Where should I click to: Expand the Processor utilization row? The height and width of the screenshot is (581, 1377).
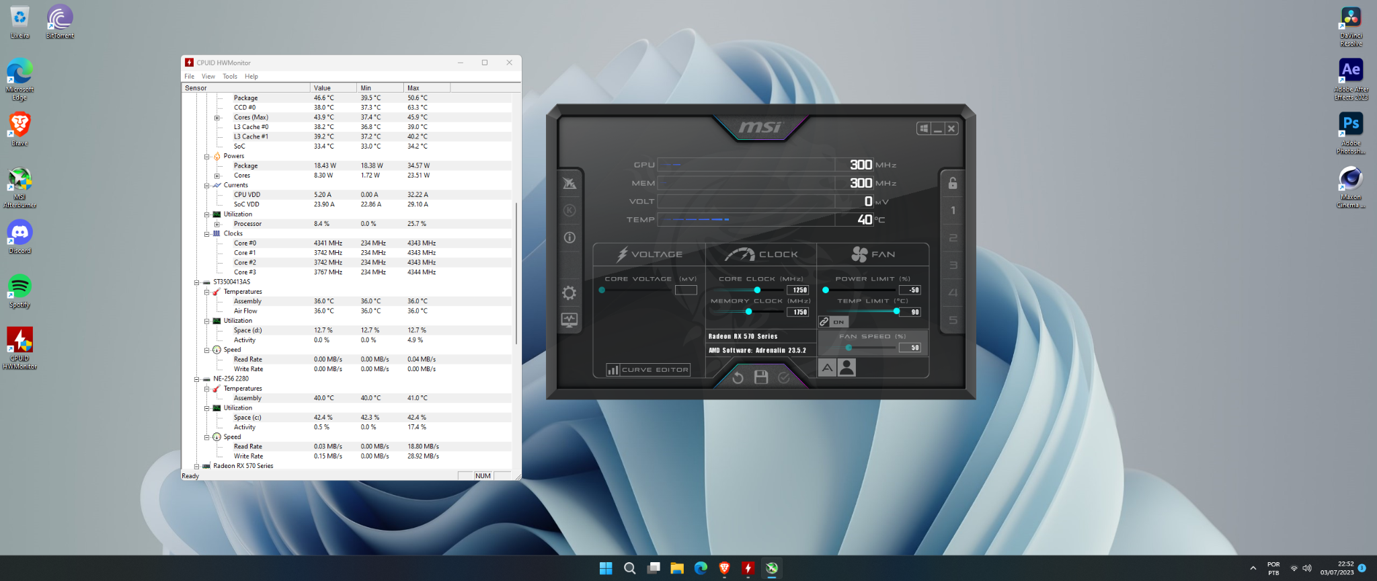pos(217,224)
